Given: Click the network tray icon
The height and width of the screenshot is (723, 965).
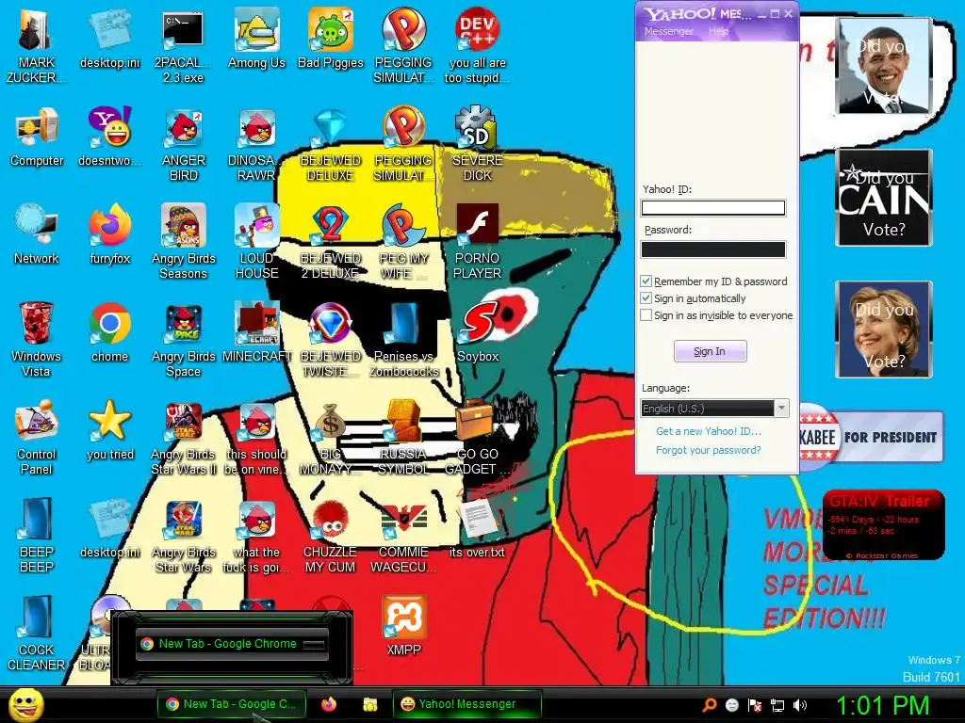Looking at the screenshot, I should pyautogui.click(x=777, y=705).
